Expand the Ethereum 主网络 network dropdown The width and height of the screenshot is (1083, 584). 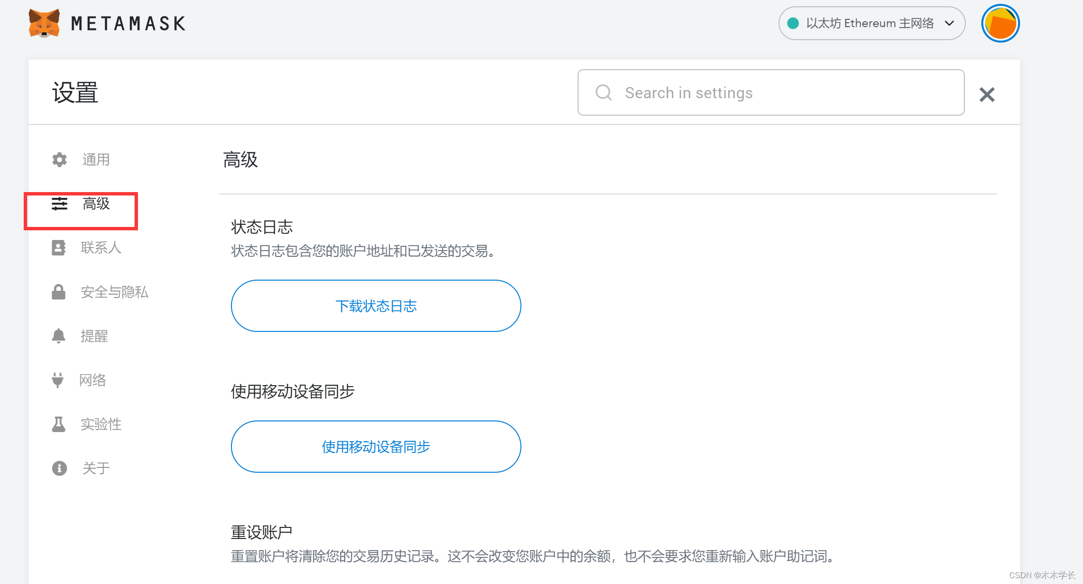(x=869, y=23)
